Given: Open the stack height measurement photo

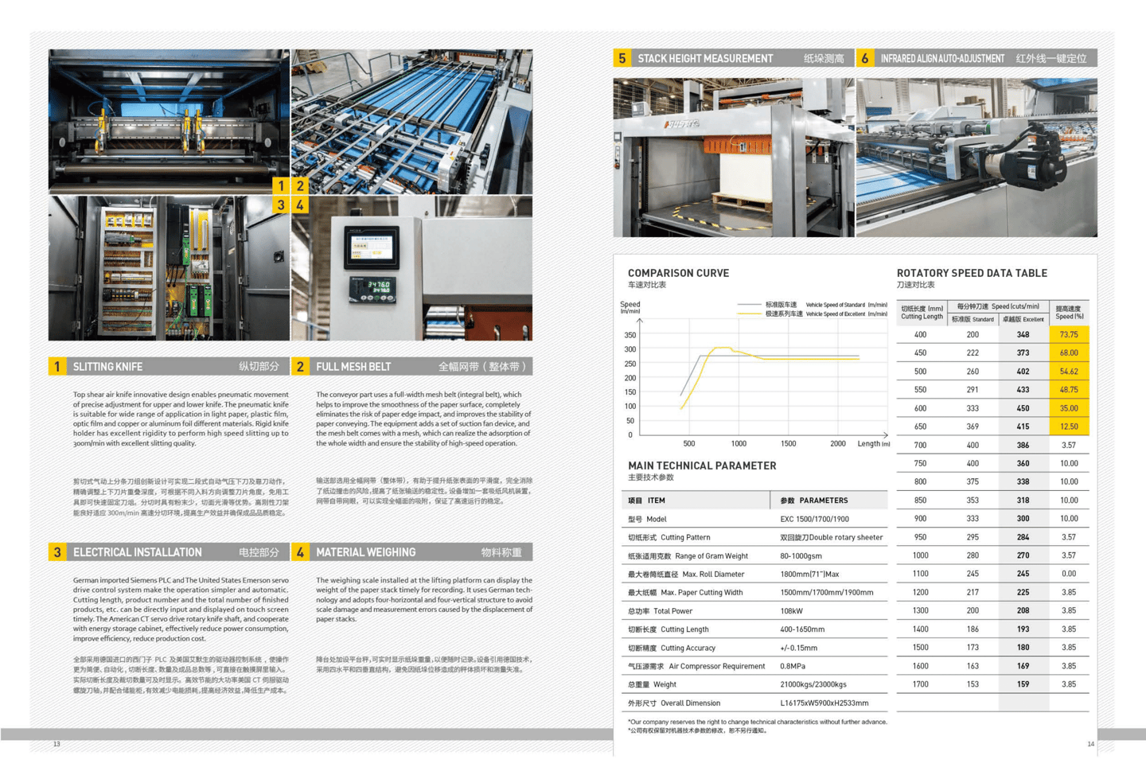Looking at the screenshot, I should pos(733,158).
